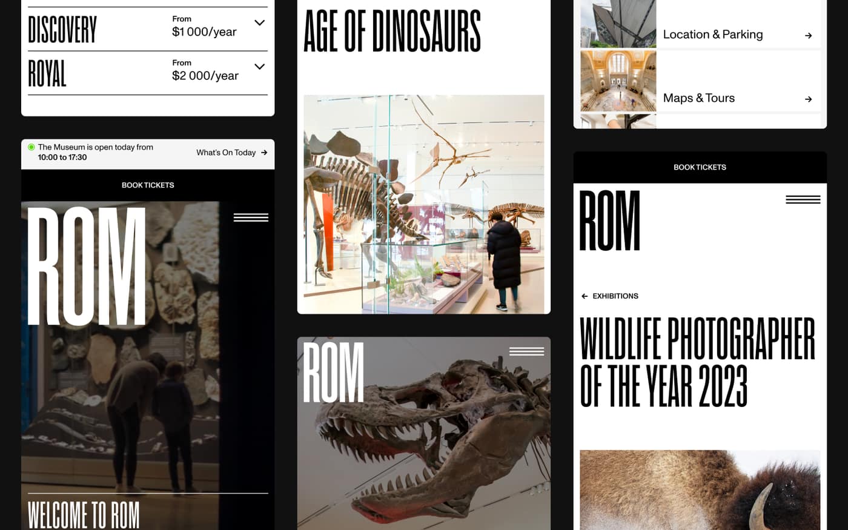
Task: Open Maps & Tours link
Action: [699, 98]
